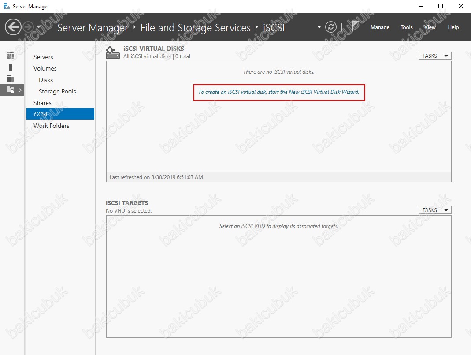This screenshot has width=471, height=355.
Task: Open the Storage Pools page
Action: (57, 91)
